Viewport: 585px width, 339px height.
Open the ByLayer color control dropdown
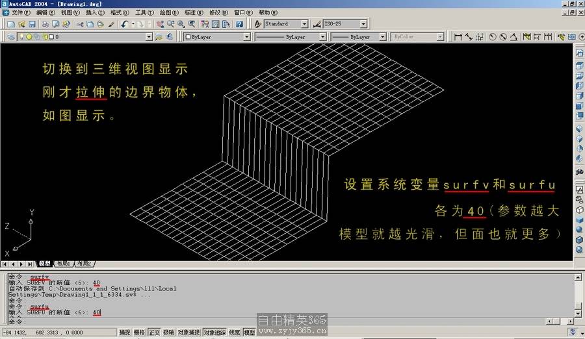(x=246, y=37)
